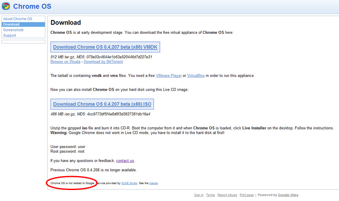Click 'Previous Chrome OS 0.4.206 is no longer available'
339x201 pixels.
tap(94, 170)
